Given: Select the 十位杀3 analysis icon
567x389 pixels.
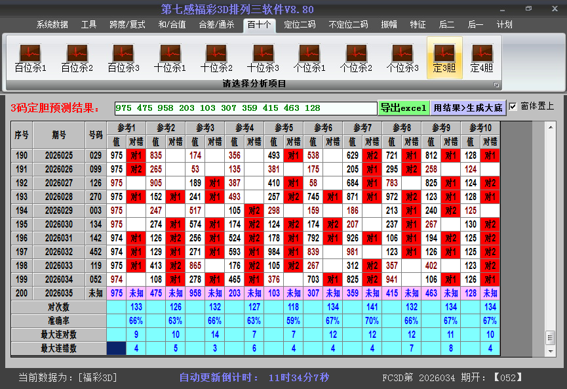Looking at the screenshot, I should (263, 58).
